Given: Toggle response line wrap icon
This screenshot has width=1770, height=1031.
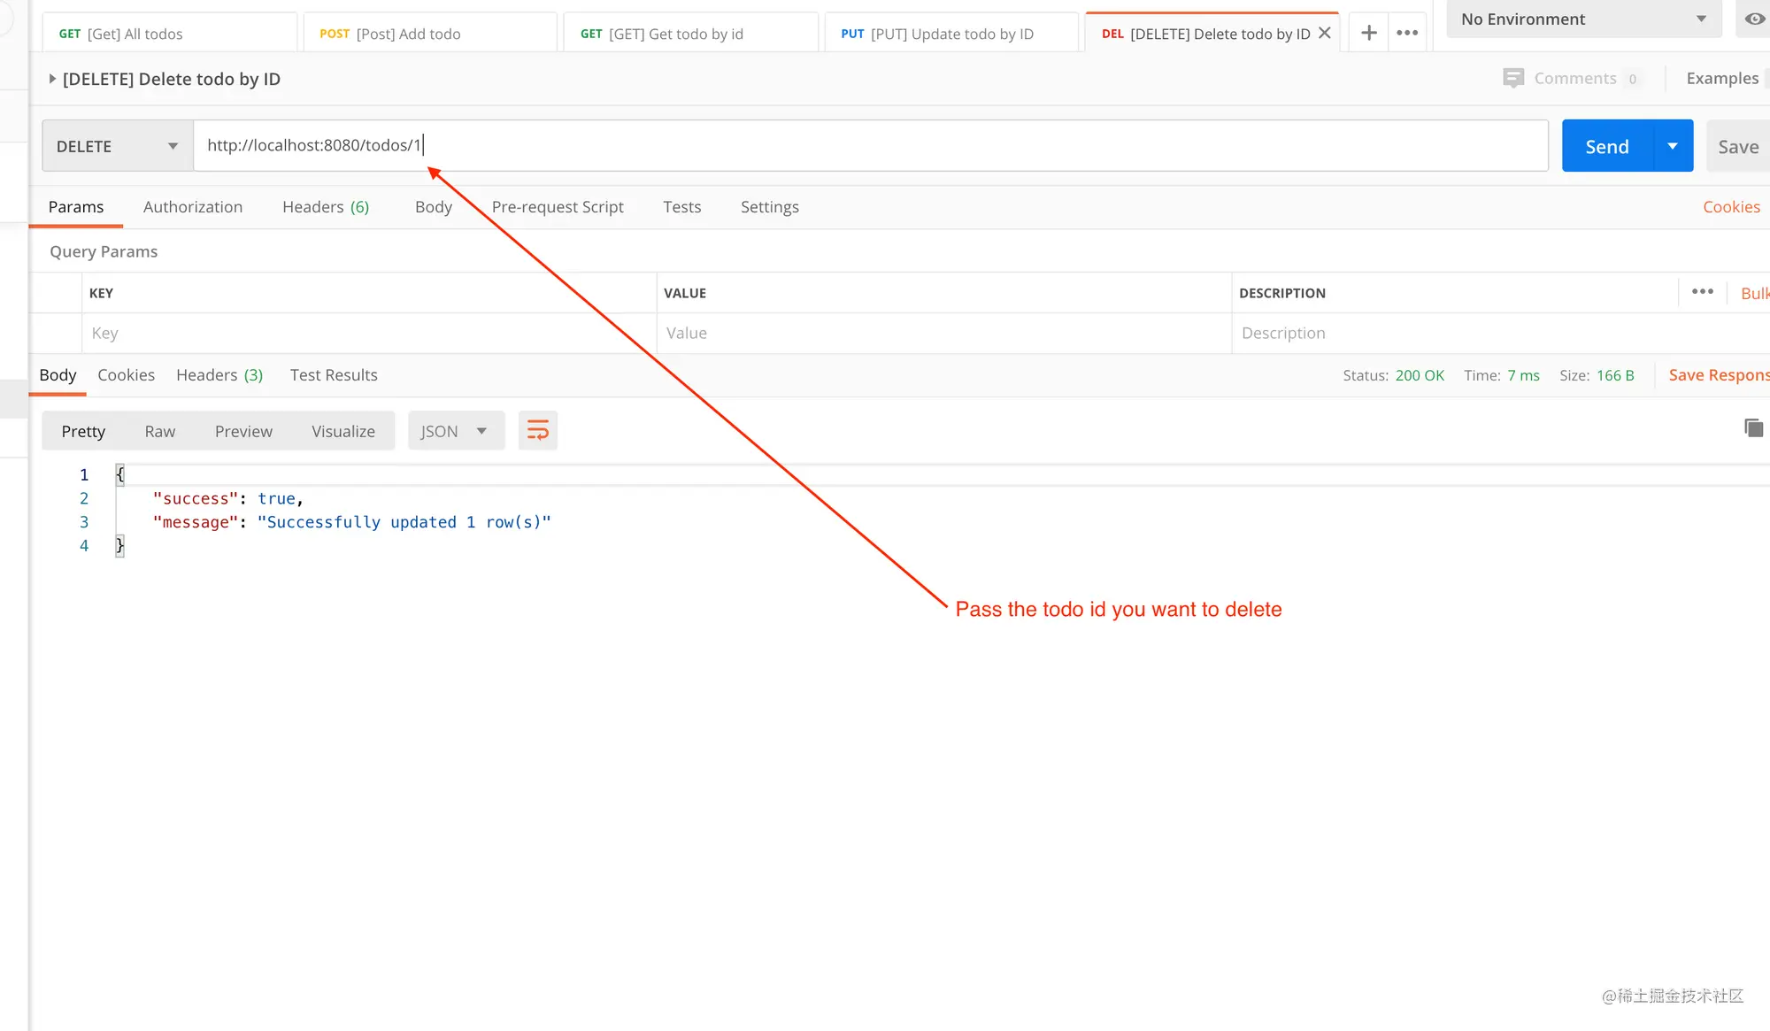Looking at the screenshot, I should (x=537, y=431).
